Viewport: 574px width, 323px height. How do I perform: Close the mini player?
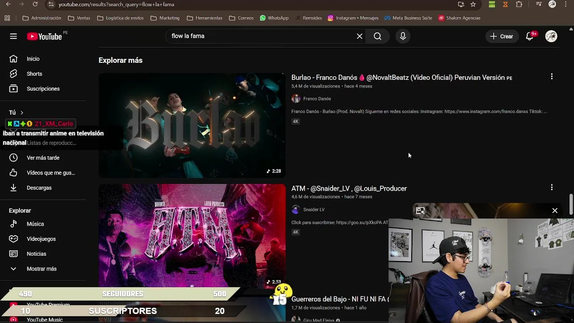(x=555, y=210)
